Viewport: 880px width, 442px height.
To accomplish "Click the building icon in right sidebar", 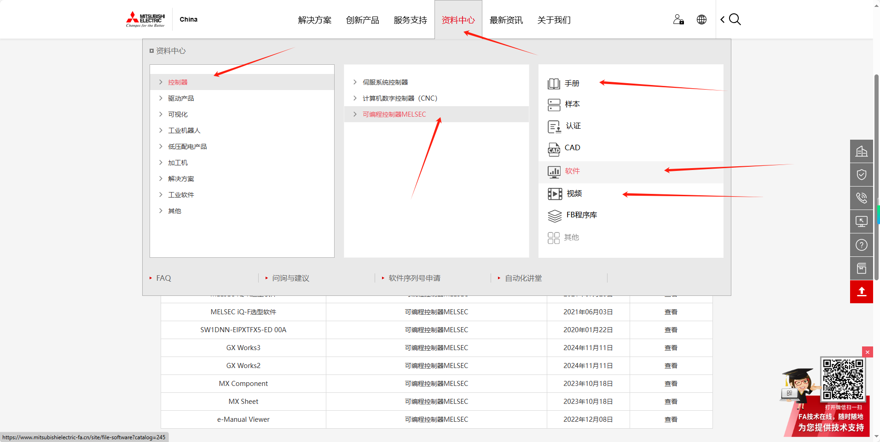I will pos(862,151).
